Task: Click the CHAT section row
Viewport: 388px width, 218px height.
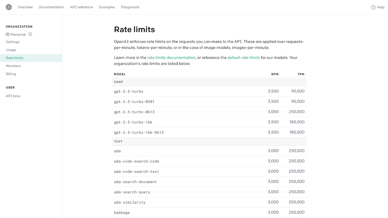Action: point(209,82)
